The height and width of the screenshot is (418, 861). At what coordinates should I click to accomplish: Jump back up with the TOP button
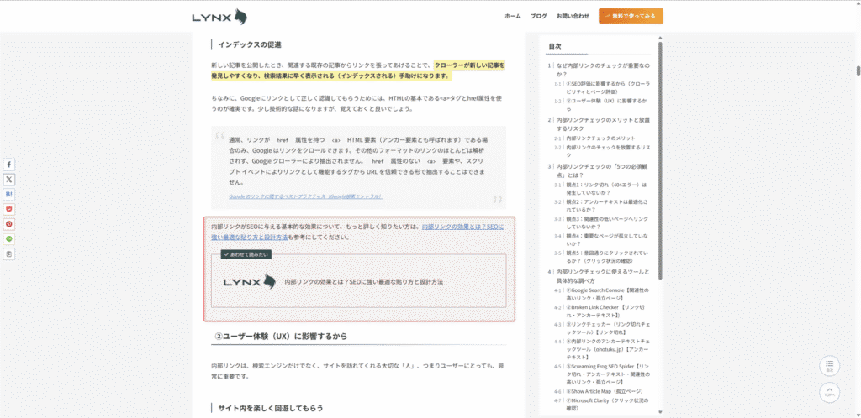pyautogui.click(x=829, y=392)
